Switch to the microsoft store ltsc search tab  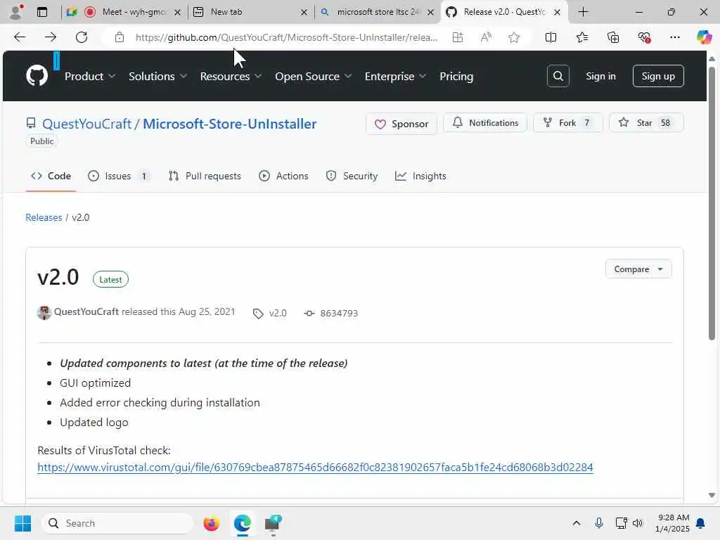[x=377, y=12]
